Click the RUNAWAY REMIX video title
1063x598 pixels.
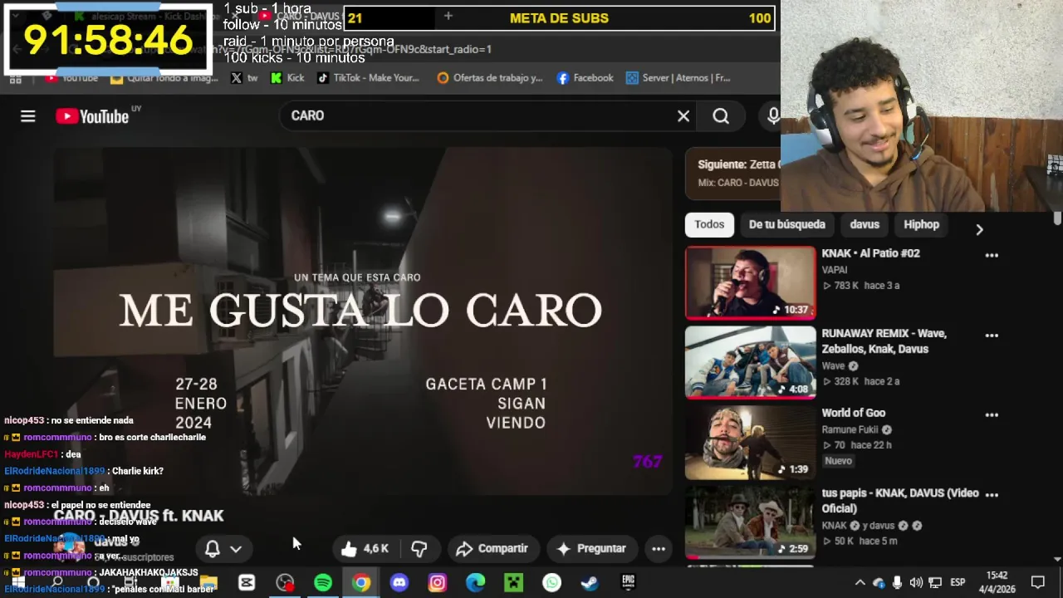884,341
